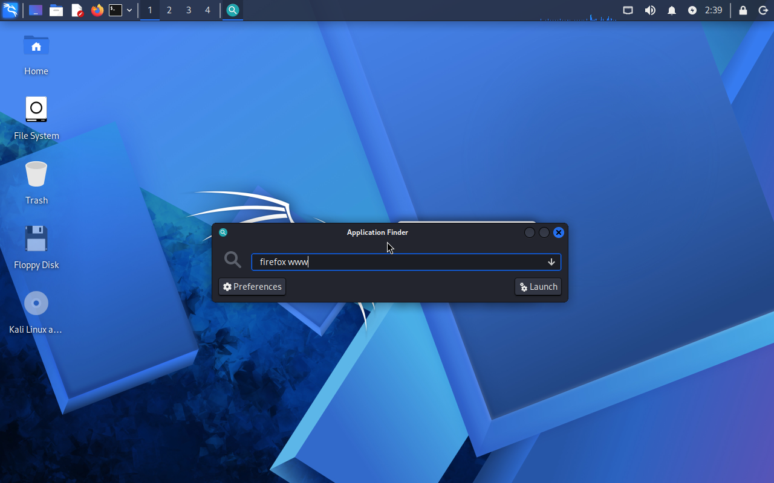Open Application Finder Preferences
This screenshot has width=774, height=483.
[252, 287]
